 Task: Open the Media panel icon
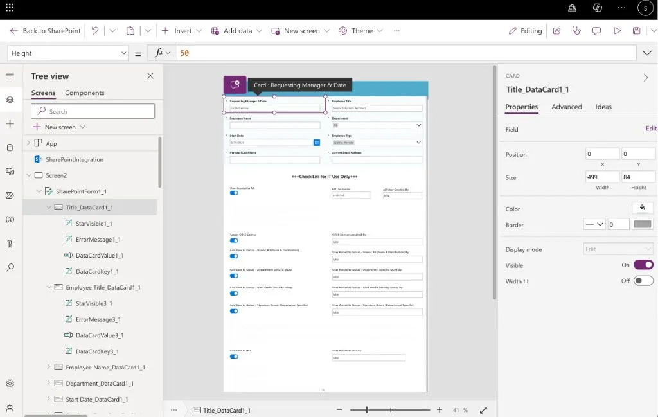(10, 170)
